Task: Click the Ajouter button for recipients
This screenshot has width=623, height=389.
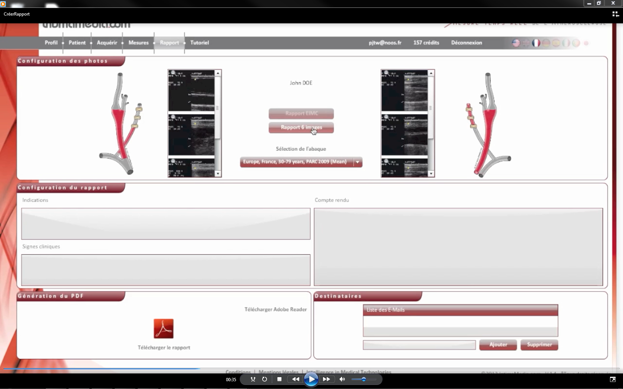Action: coord(498,345)
